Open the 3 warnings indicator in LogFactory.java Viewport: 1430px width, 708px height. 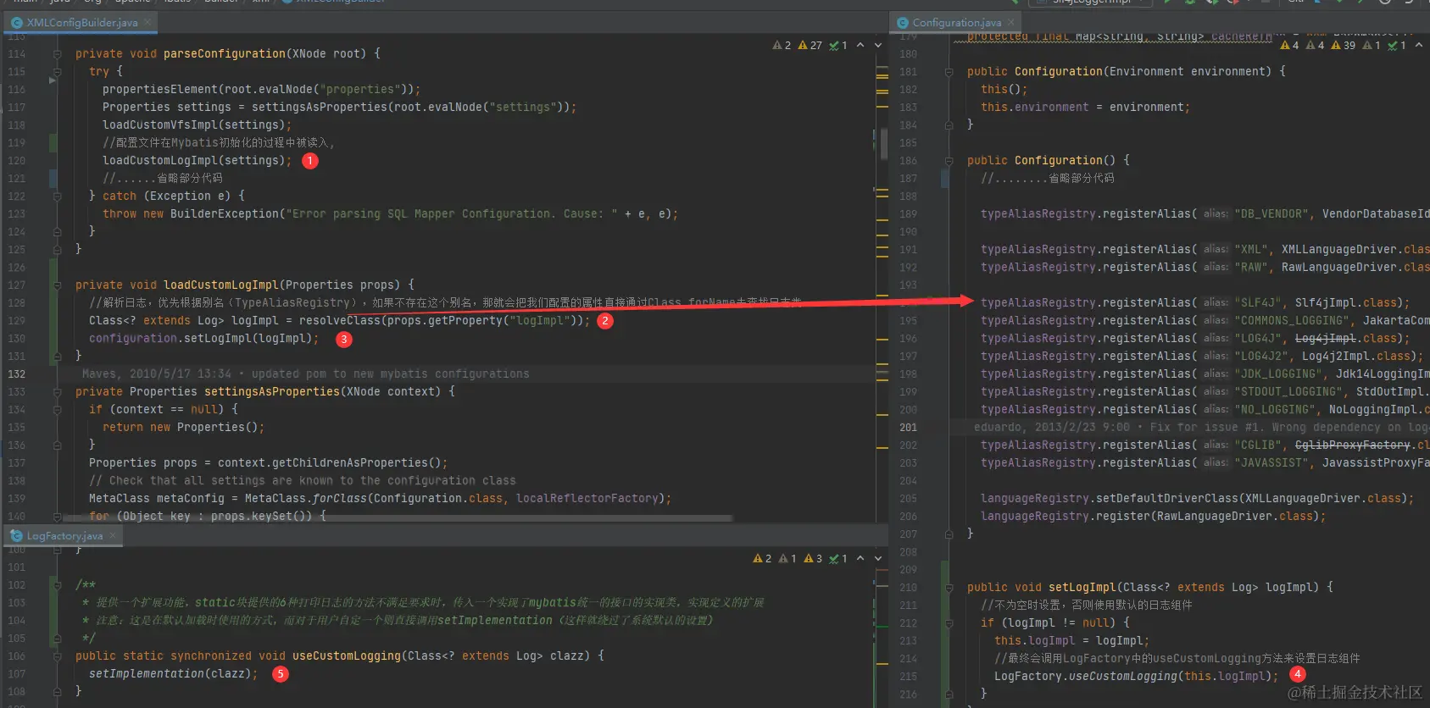(x=813, y=558)
